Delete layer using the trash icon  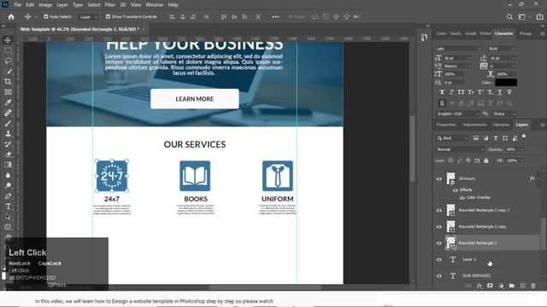tap(533, 286)
